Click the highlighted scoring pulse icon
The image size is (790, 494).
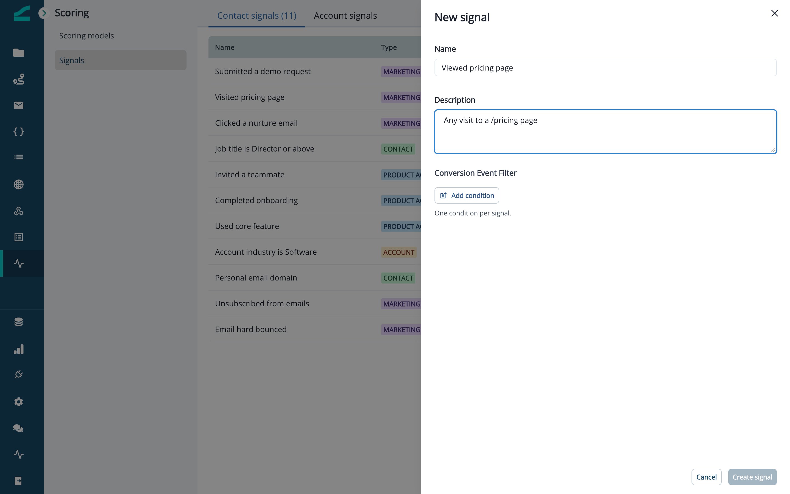point(19,263)
